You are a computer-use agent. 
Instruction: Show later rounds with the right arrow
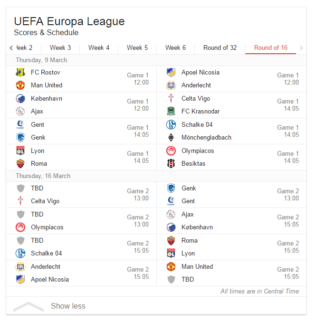tap(301, 48)
